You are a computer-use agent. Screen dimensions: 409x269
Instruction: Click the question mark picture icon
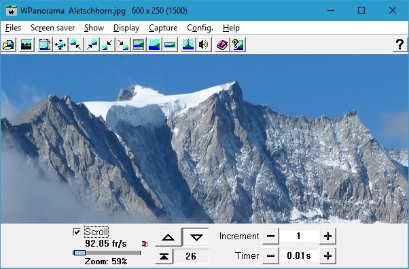coord(238,45)
